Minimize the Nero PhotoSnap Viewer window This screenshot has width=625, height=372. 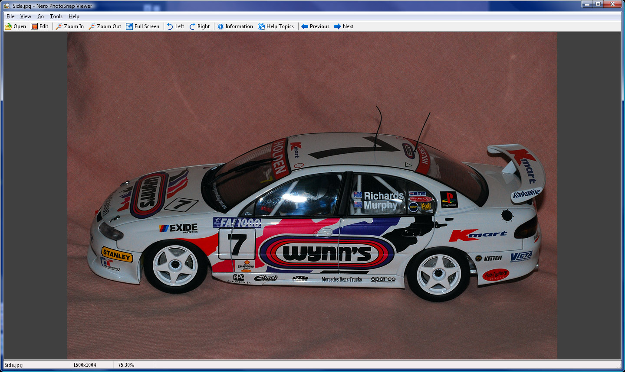[x=588, y=4]
